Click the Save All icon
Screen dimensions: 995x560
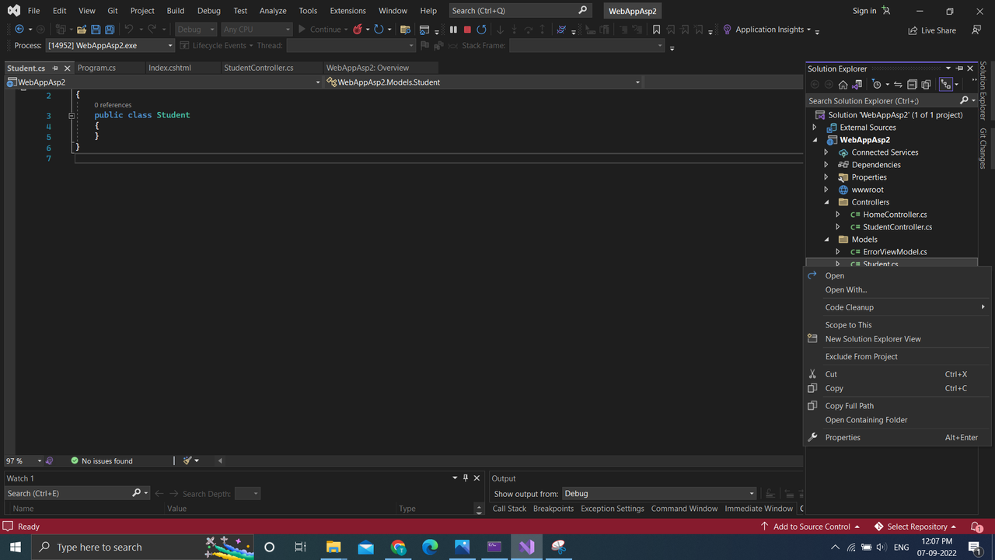(x=110, y=29)
